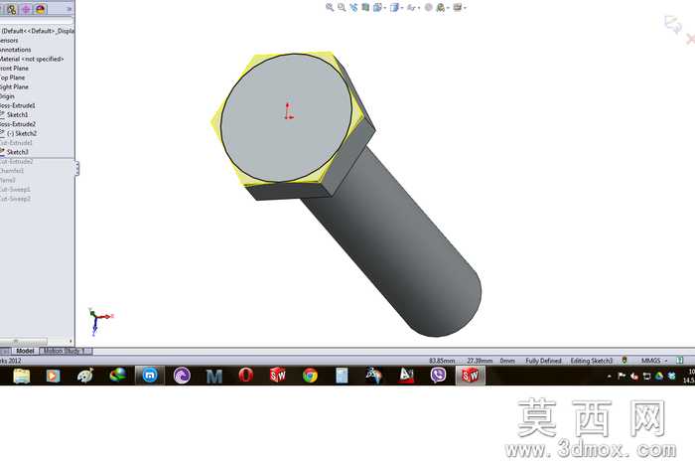The width and height of the screenshot is (695, 462).
Task: Open File Explorer from the taskbar
Action: pyautogui.click(x=21, y=376)
